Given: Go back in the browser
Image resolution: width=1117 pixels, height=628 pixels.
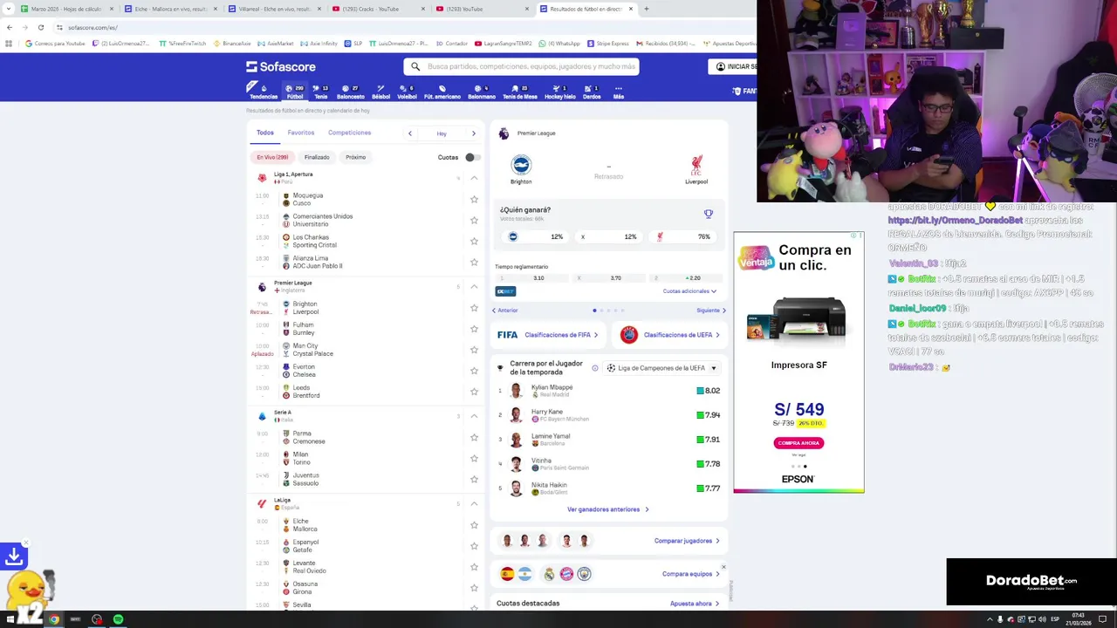Looking at the screenshot, I should coord(10,27).
